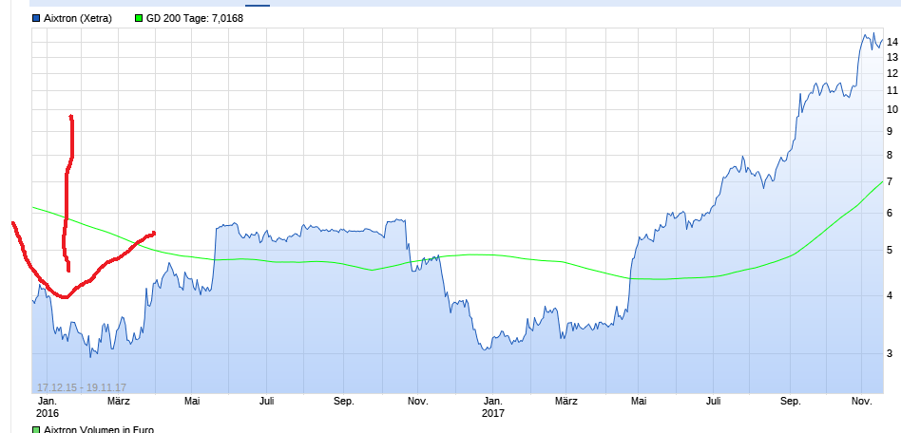
Task: Click the second 'Sep.' x-axis label in 2017
Action: (x=791, y=401)
